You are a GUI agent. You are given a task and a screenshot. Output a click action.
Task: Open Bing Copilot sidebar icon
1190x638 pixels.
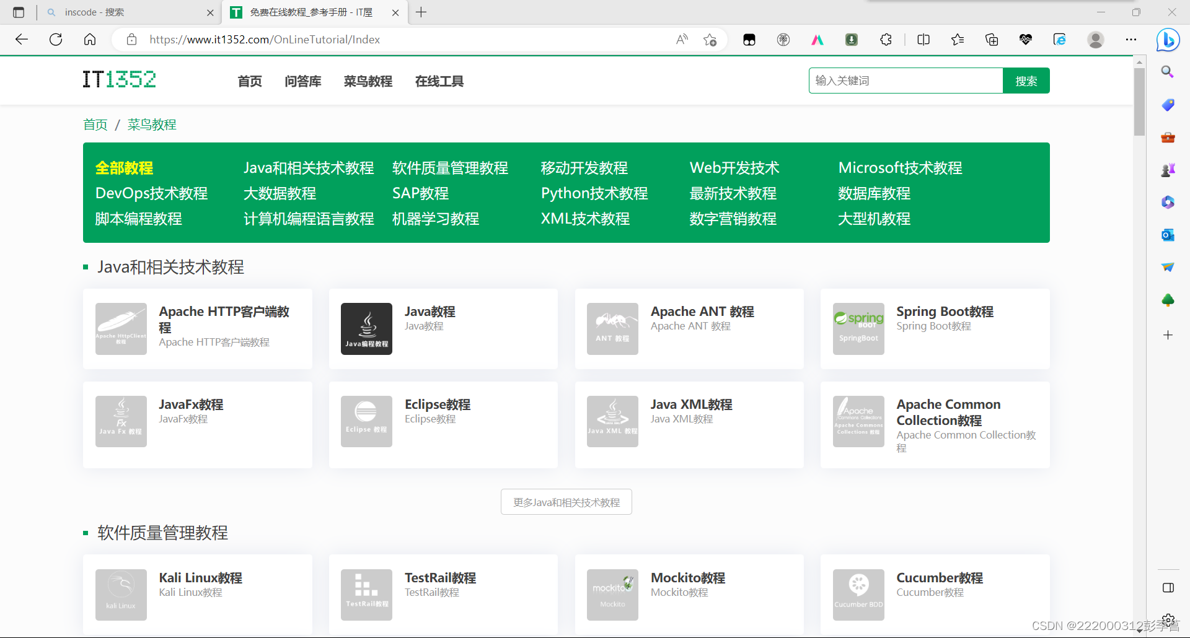(1168, 40)
